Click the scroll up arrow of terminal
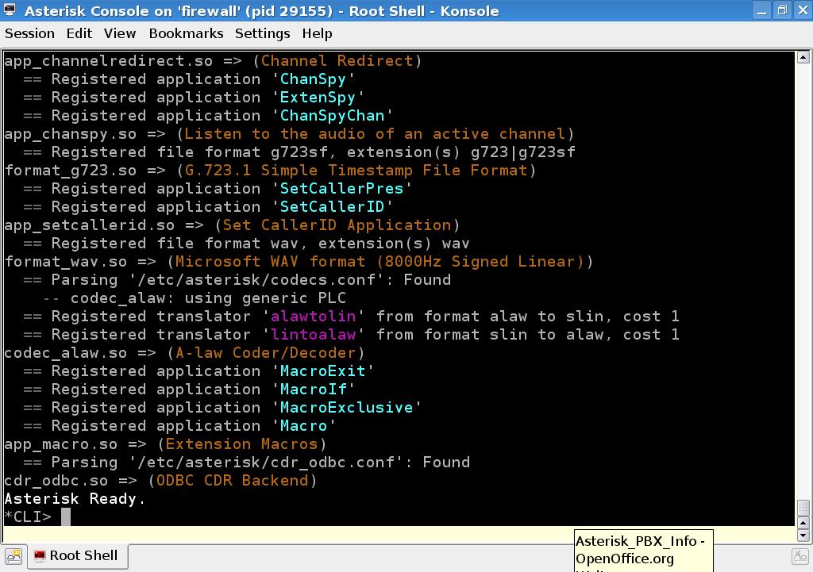The width and height of the screenshot is (813, 572). click(x=803, y=57)
